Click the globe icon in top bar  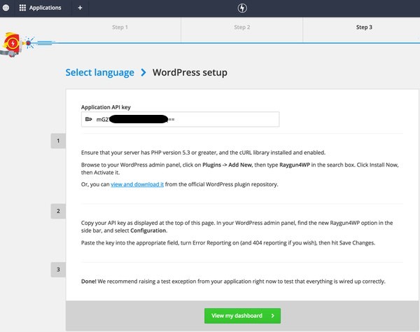coord(6,8)
